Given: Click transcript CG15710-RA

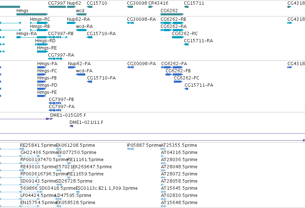Looking at the screenshot, I should pyautogui.click(x=101, y=34).
